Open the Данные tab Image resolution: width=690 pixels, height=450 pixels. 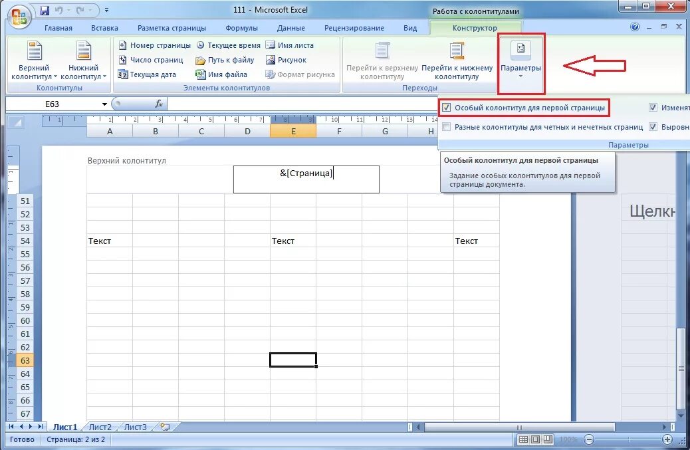point(291,28)
